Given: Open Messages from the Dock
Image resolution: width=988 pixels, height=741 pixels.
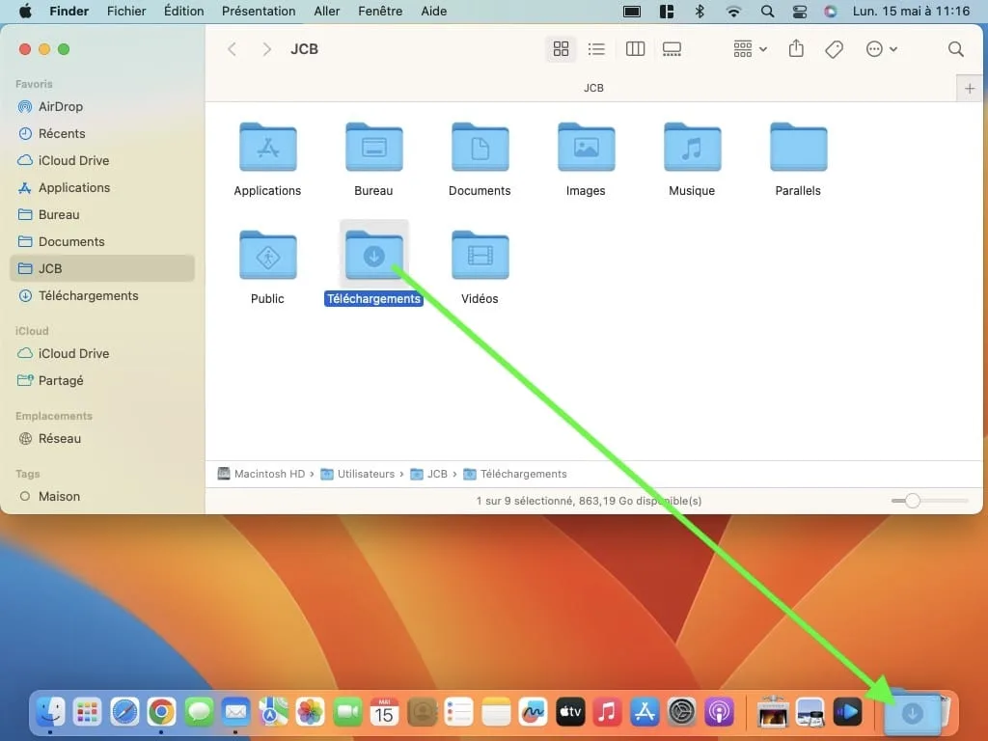Looking at the screenshot, I should 199,713.
